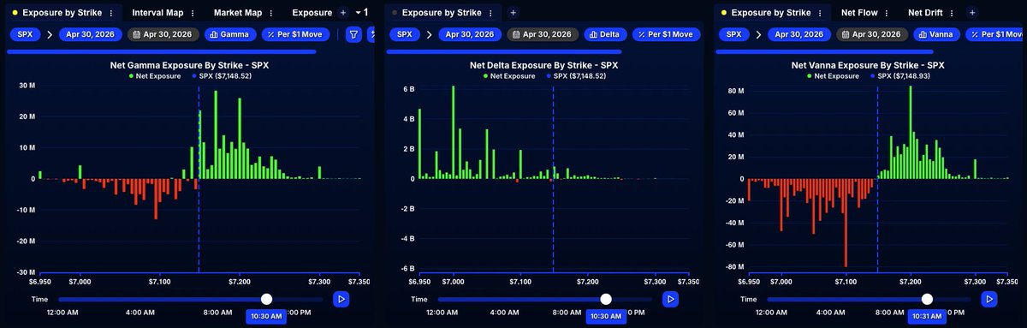Open gray calendar date picker in Delta panel
This screenshot has width=1027, height=328.
tap(543, 34)
